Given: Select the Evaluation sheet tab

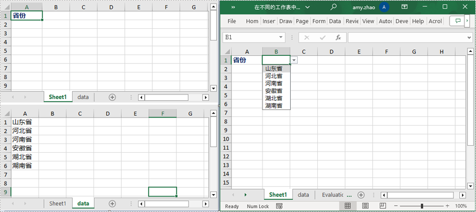Looking at the screenshot, I should tap(332, 195).
